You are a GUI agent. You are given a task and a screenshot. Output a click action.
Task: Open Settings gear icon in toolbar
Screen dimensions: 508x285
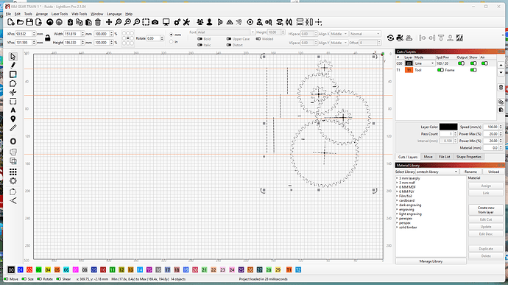coord(177,22)
